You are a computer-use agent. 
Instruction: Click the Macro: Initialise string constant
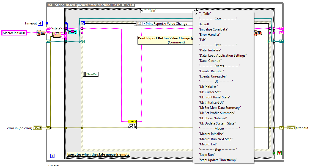pyautogui.click(x=14, y=33)
